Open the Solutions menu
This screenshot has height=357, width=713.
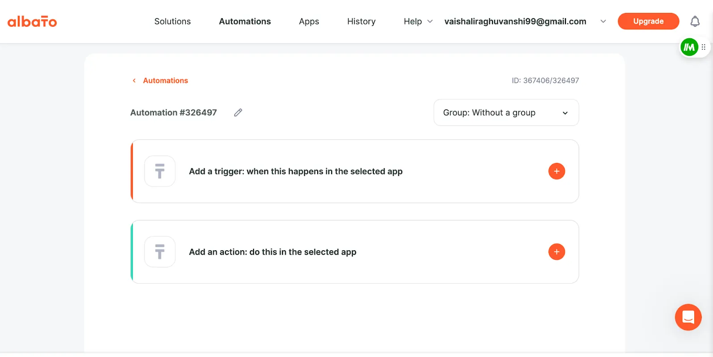(172, 21)
